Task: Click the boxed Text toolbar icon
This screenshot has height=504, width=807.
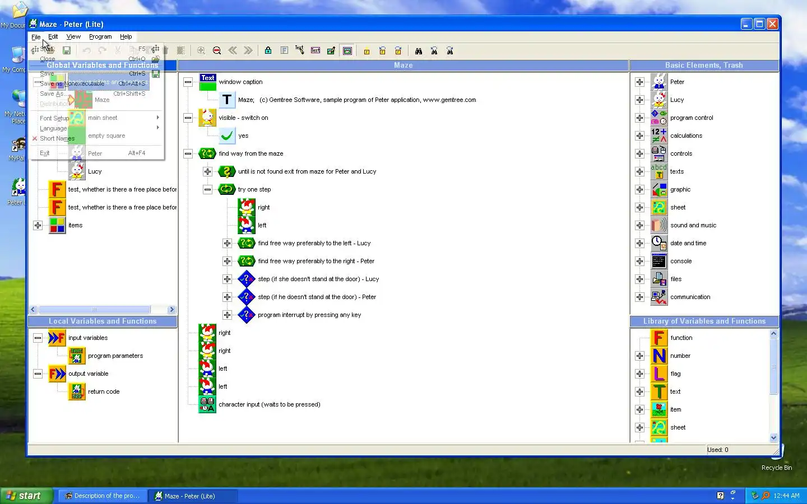Action: click(316, 51)
